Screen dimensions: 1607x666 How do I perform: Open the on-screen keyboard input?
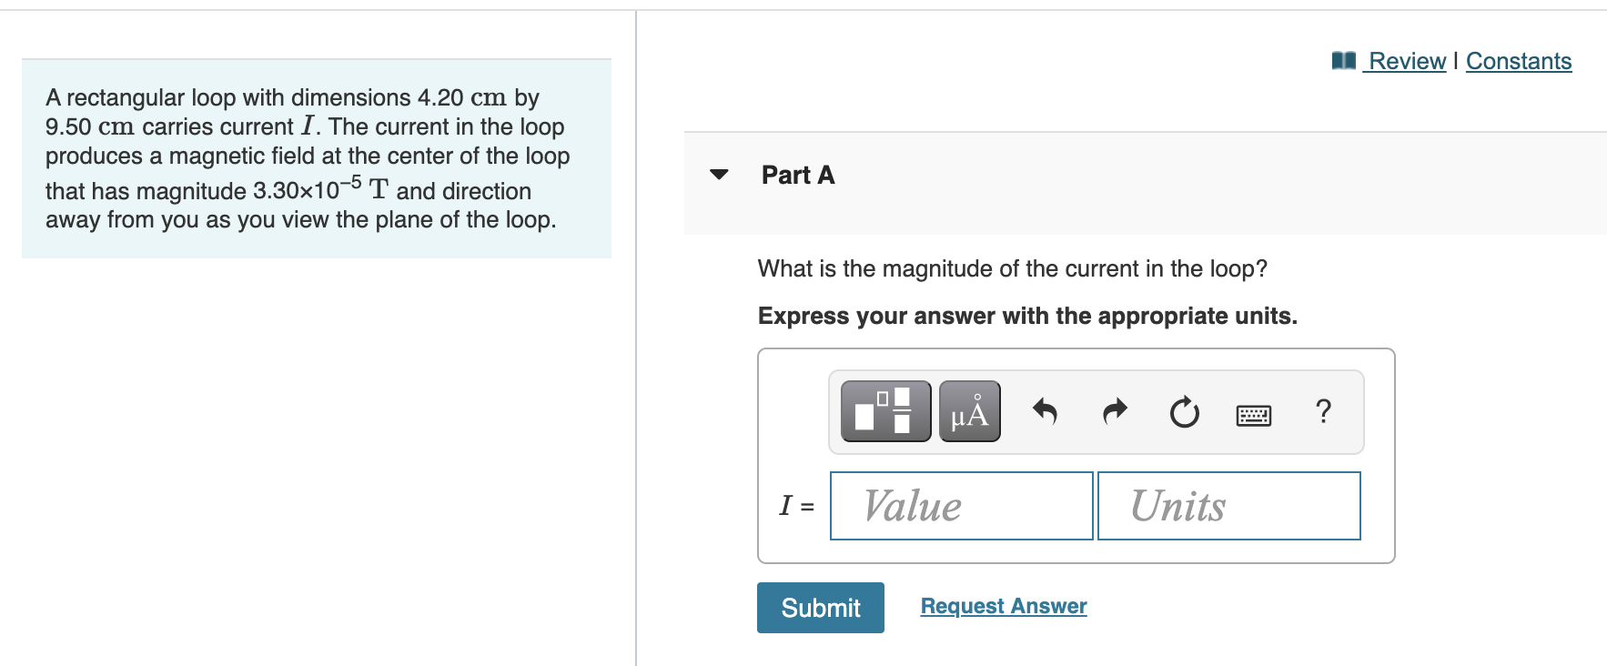coord(1253,412)
